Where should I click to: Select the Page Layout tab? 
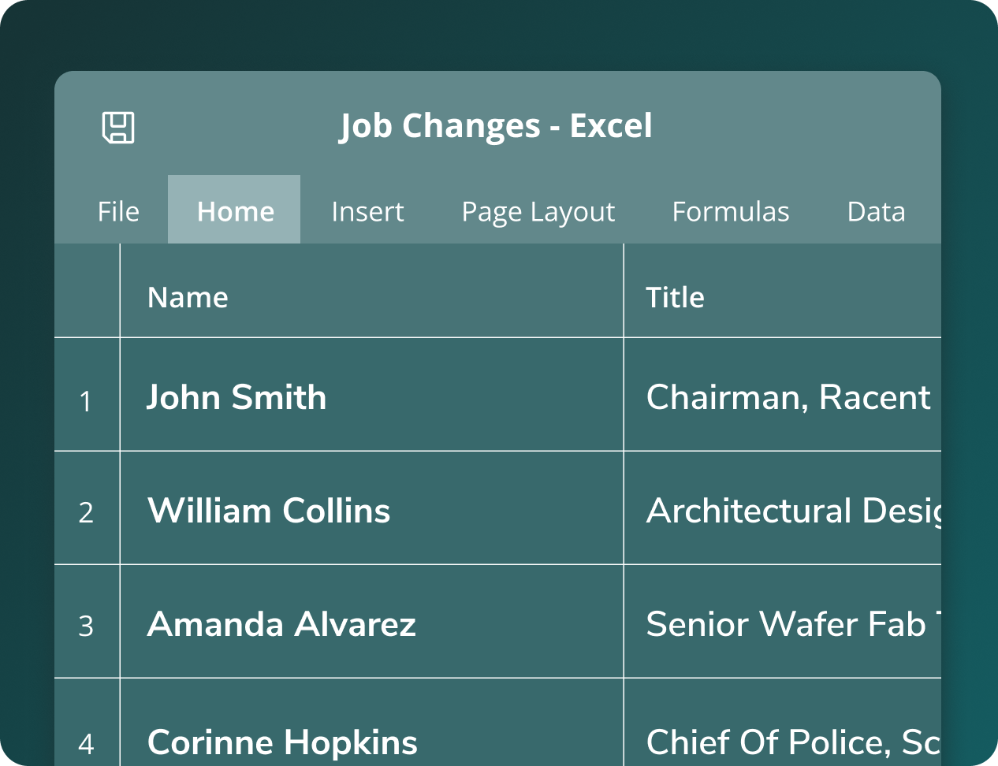click(538, 211)
